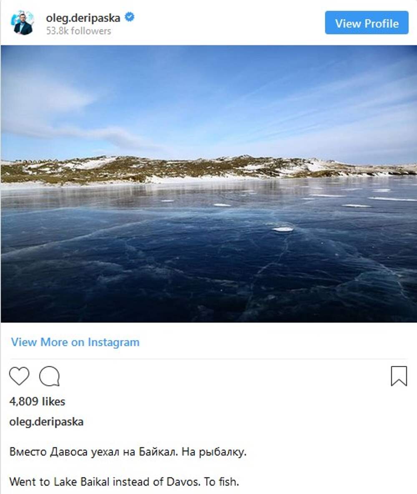Click the round white ice patch on the lake

tap(283, 229)
